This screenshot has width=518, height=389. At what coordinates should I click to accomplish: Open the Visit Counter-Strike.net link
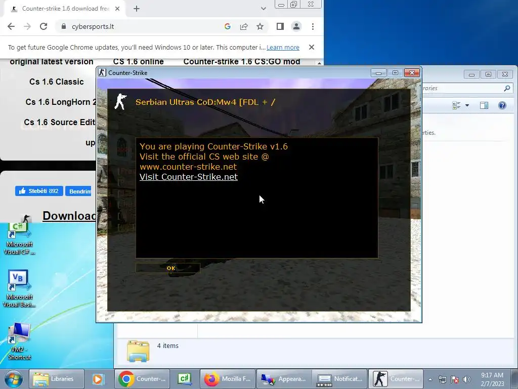188,177
